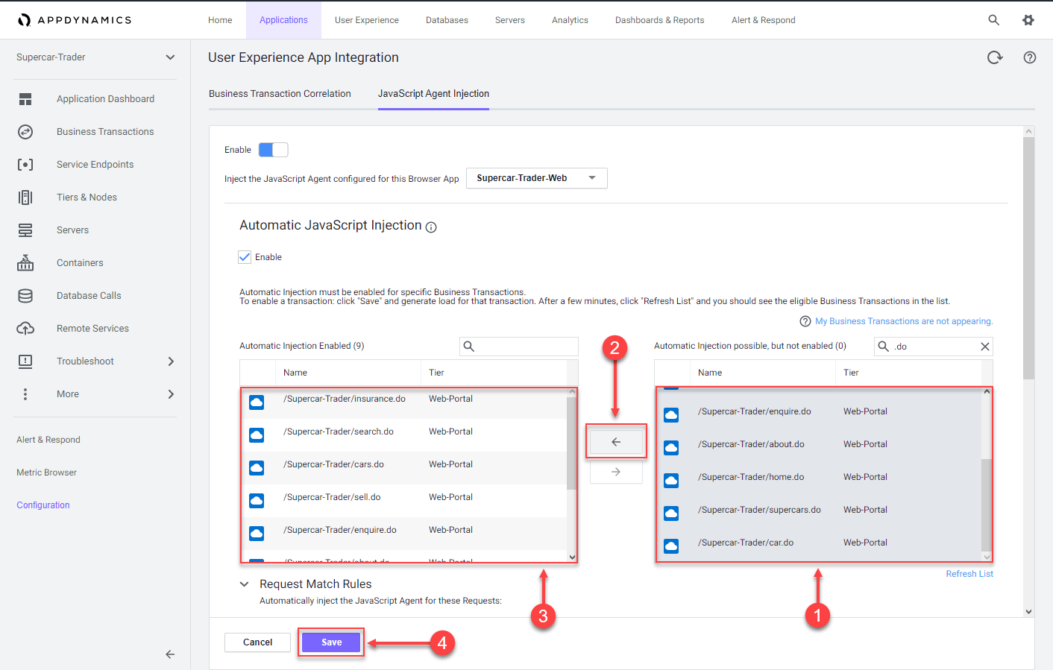Open Application Dashboard from sidebar
Viewport: 1053px width, 670px height.
point(105,99)
